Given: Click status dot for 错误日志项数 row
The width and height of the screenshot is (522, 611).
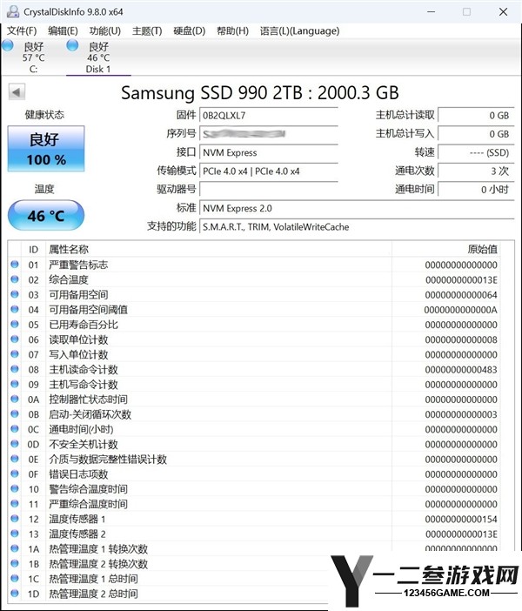Looking at the screenshot, I should click(x=15, y=473).
